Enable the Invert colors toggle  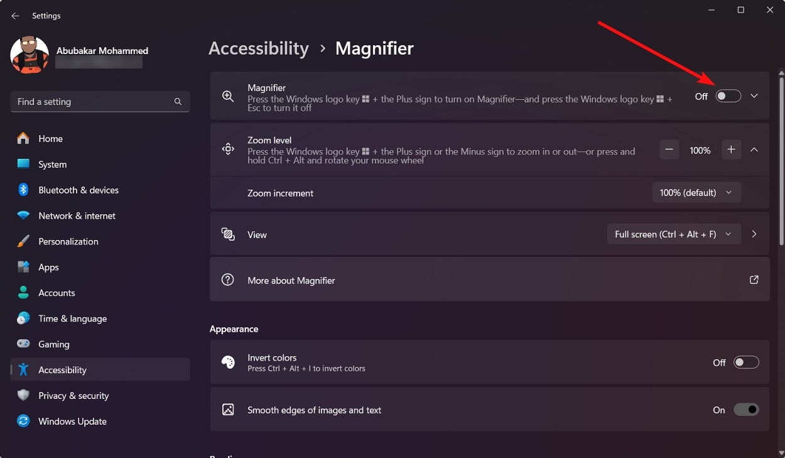click(746, 363)
